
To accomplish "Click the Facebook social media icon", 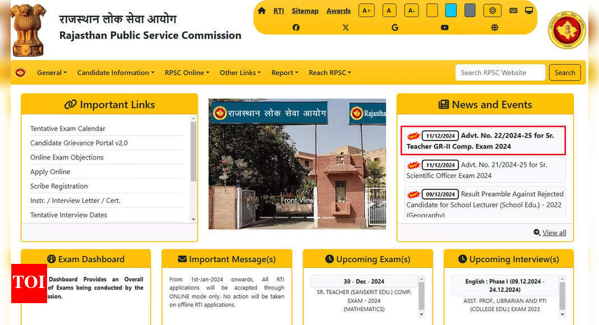I will (x=296, y=27).
